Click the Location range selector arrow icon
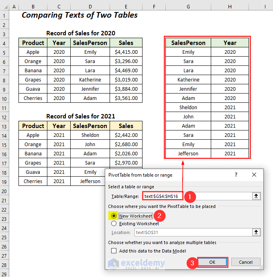 click(x=256, y=232)
